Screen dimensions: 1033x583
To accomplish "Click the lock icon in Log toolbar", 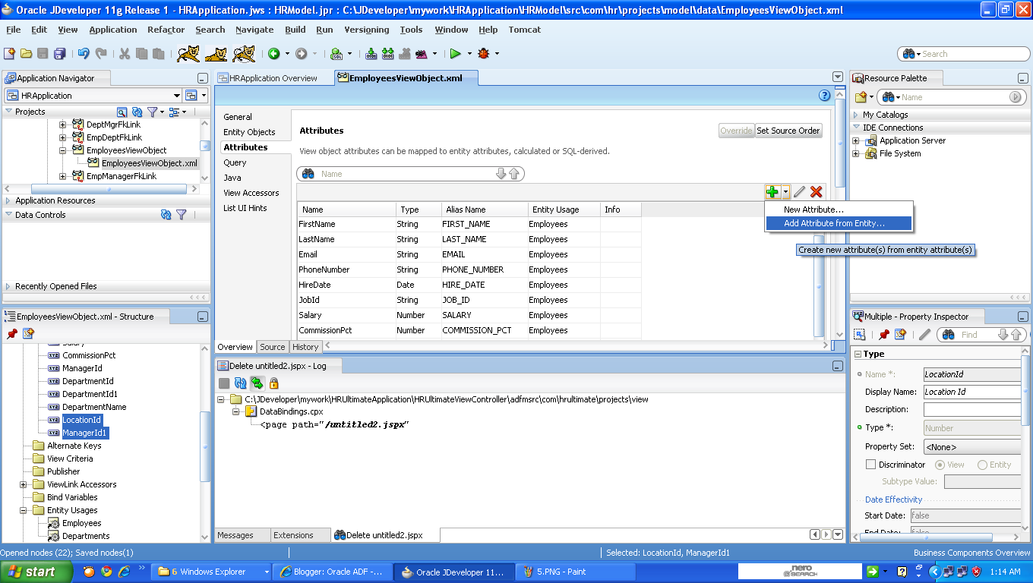I will (x=274, y=383).
